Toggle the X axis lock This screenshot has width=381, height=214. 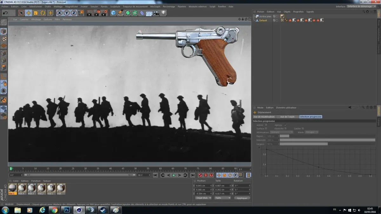tap(59, 13)
